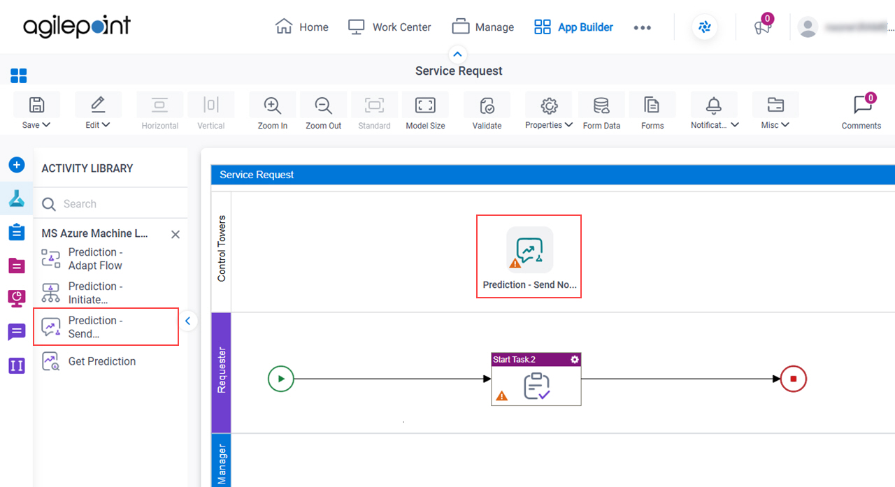Screen dimensions: 895x487
Task: Click the Standard zoom tool
Action: click(x=375, y=112)
